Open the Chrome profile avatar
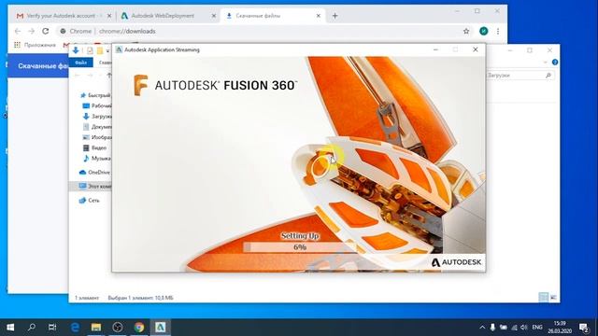Image resolution: width=598 pixels, height=336 pixels. pyautogui.click(x=484, y=31)
